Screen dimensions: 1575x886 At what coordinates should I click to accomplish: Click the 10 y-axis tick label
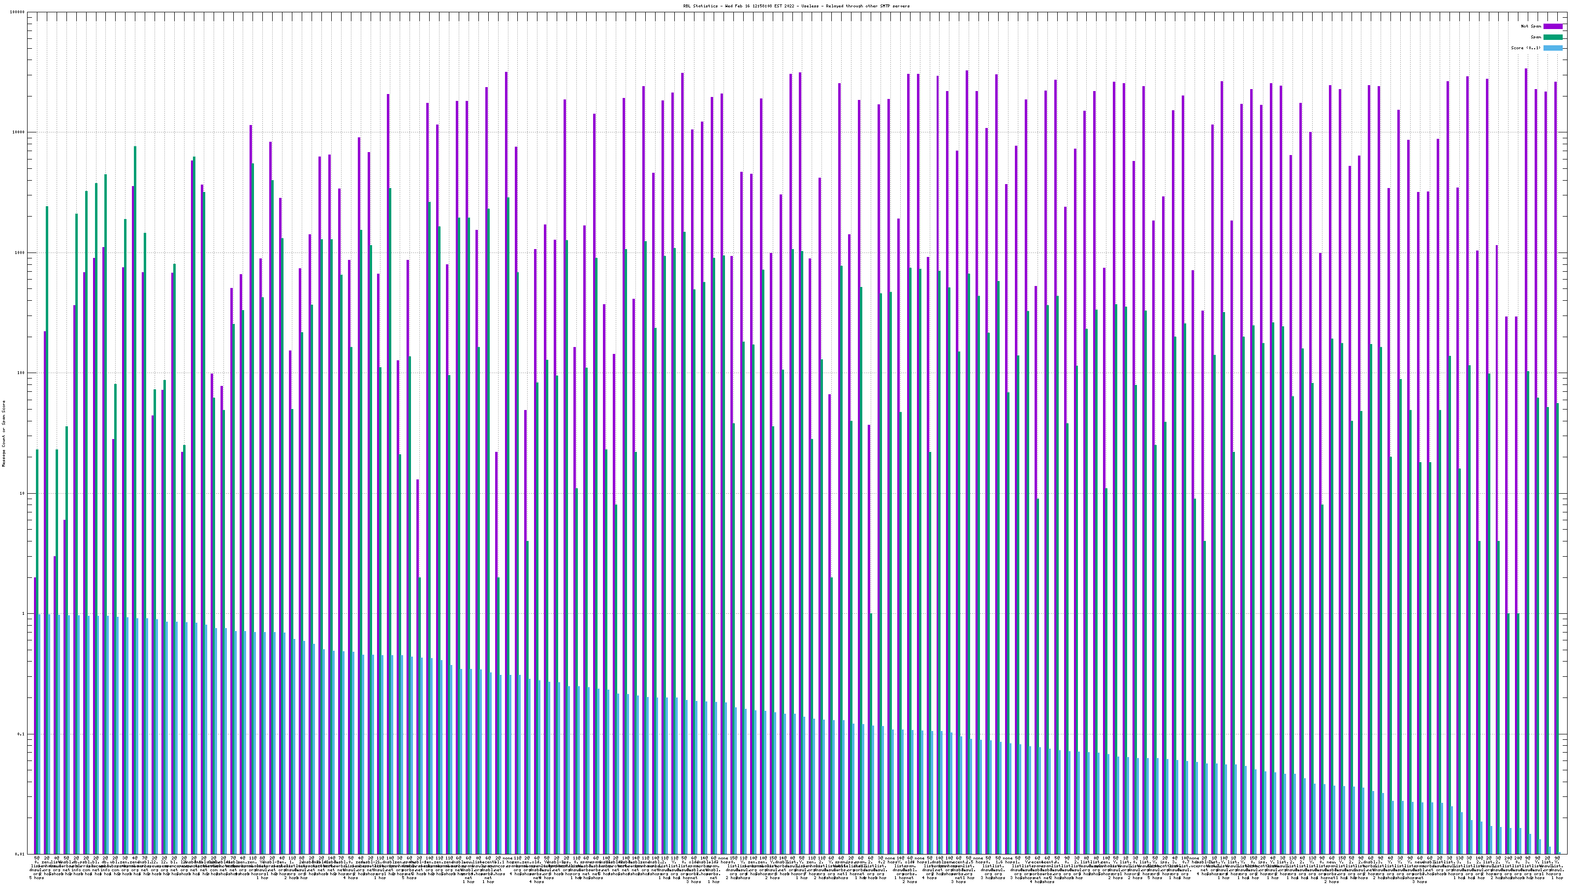pos(23,493)
